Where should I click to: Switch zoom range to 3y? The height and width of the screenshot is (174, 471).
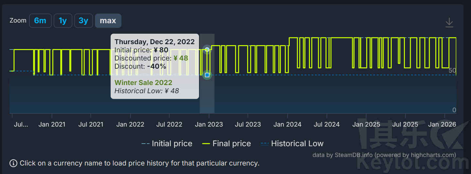point(83,21)
